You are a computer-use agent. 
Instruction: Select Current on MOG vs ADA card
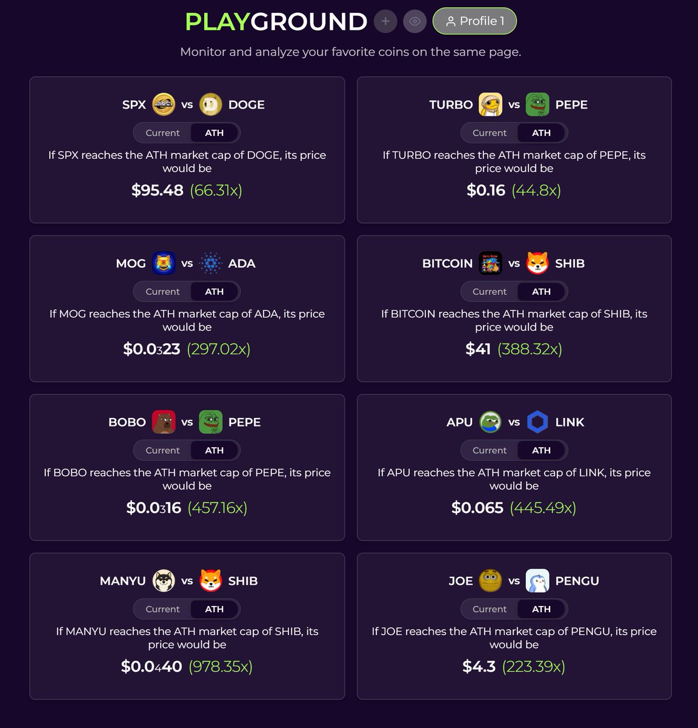click(x=162, y=292)
